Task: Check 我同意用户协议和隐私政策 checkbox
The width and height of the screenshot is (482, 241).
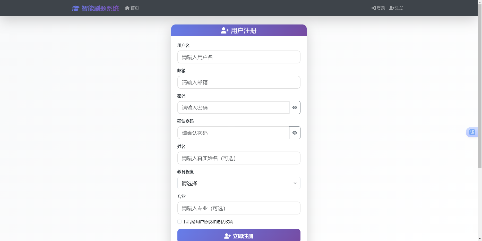Action: click(x=179, y=222)
